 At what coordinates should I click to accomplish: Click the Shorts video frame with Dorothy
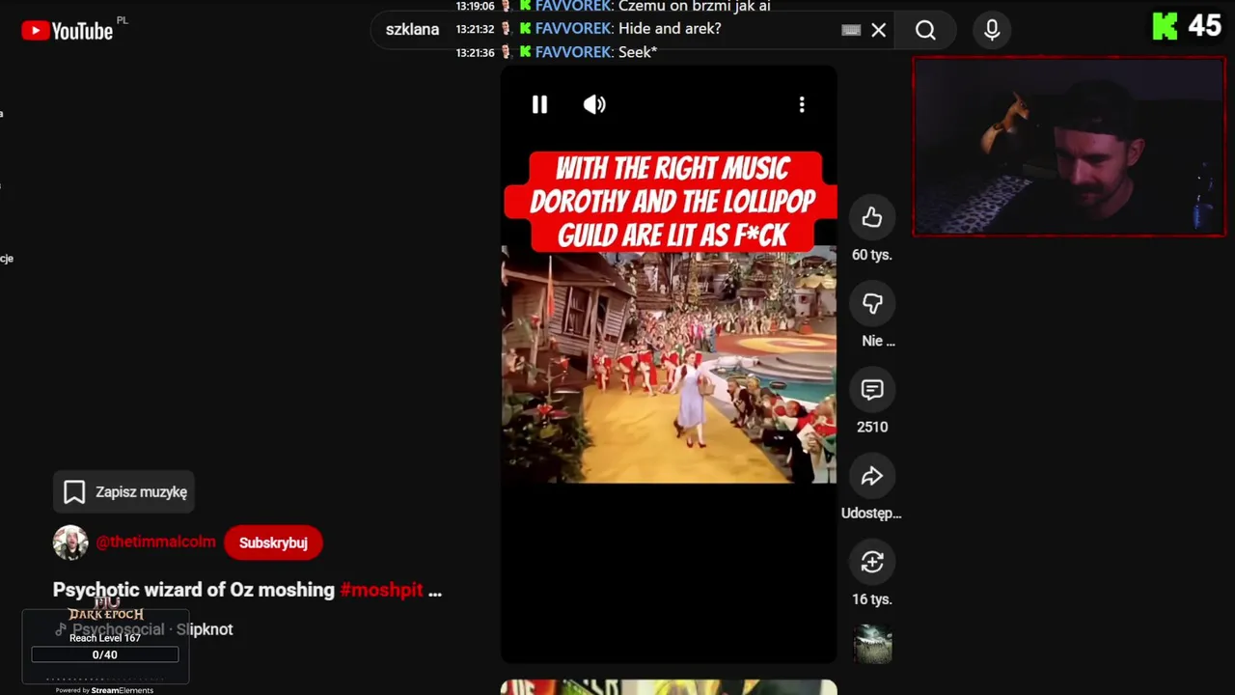(669, 365)
